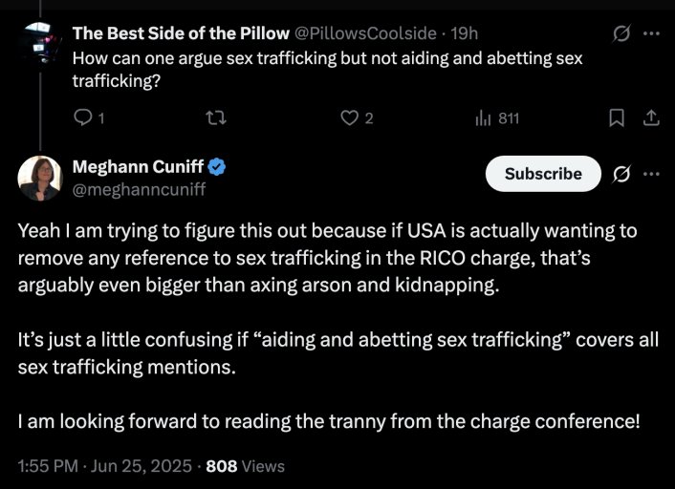Open Meghann Cuniff's profile picture
The width and height of the screenshot is (675, 489).
(x=39, y=177)
